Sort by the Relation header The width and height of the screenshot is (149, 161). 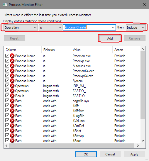[56, 50]
